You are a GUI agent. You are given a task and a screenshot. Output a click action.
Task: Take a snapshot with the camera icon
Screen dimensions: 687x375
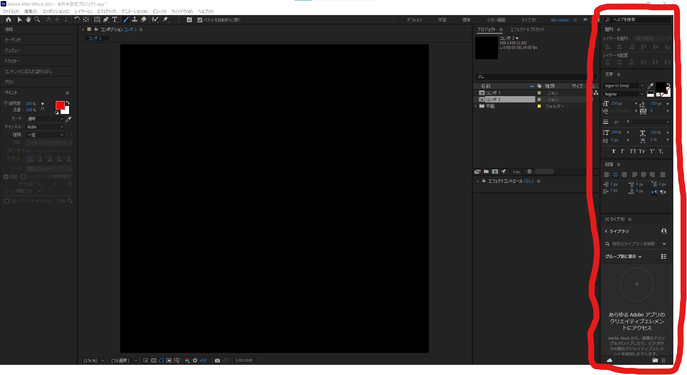coord(217,360)
